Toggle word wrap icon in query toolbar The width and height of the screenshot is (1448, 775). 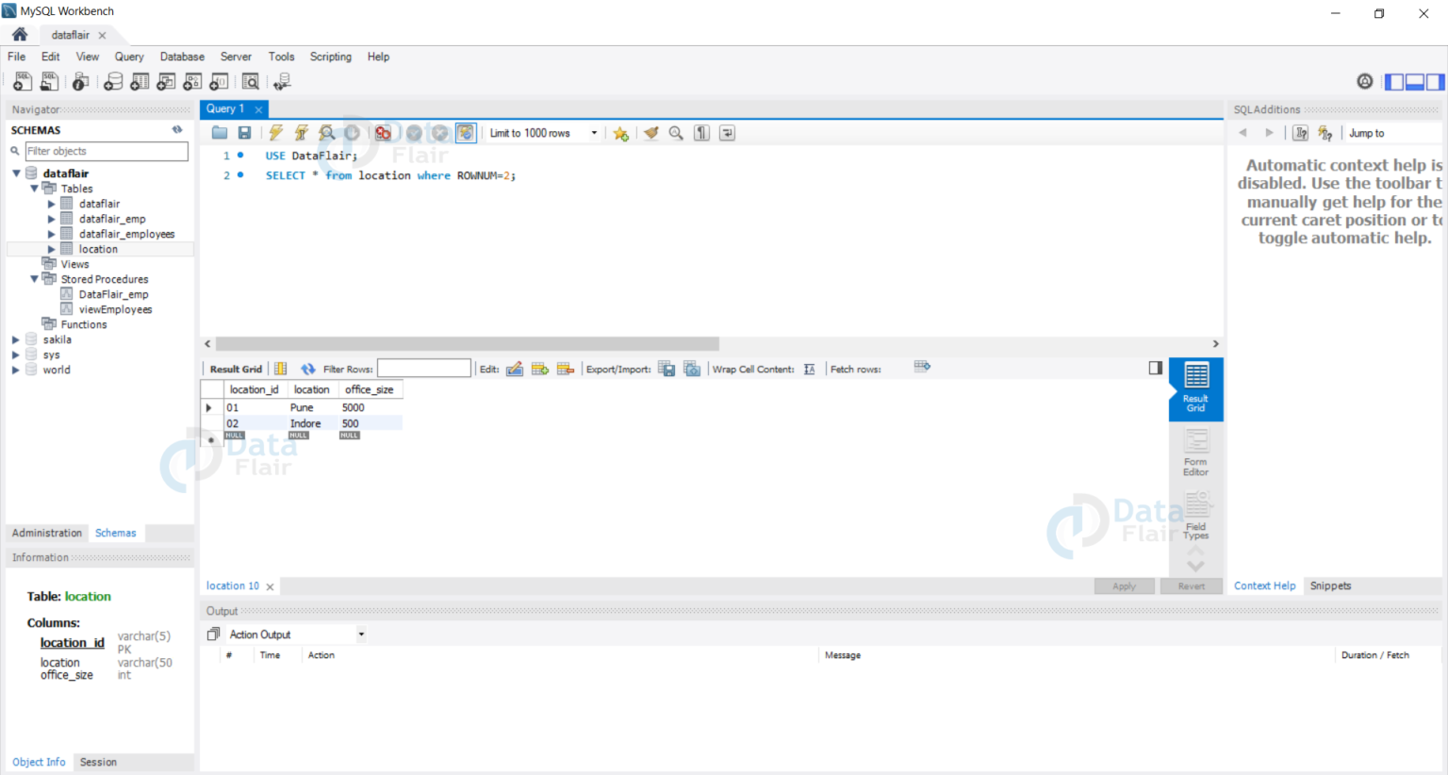point(727,133)
